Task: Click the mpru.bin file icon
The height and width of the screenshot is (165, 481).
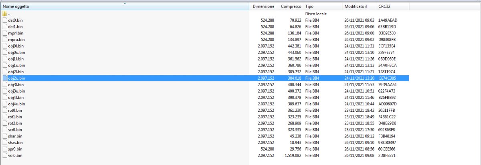Action: (4, 39)
